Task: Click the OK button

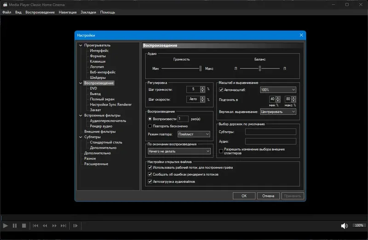Action: pos(244,195)
